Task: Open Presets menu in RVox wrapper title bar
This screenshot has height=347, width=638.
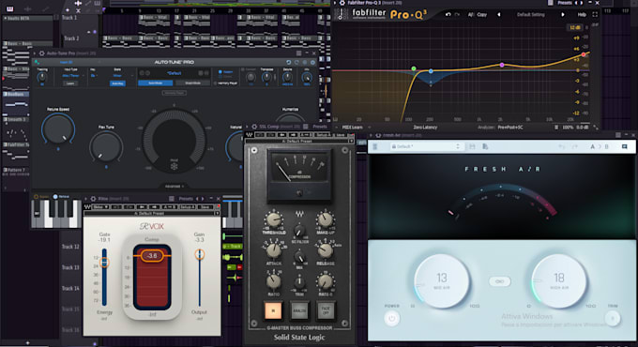Action: [x=186, y=199]
